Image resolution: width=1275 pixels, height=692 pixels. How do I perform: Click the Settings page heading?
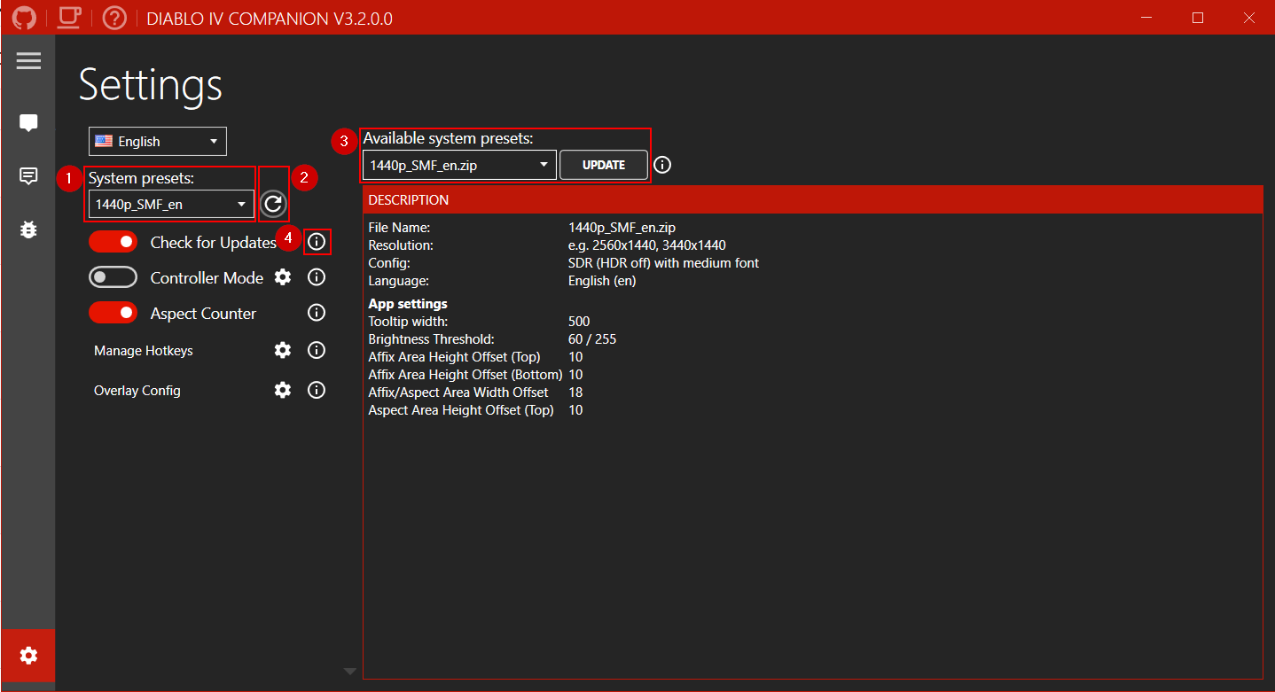coord(151,86)
